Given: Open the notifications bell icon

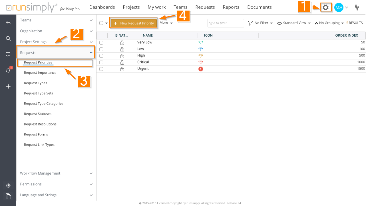Looking at the screenshot, I should point(8,71).
